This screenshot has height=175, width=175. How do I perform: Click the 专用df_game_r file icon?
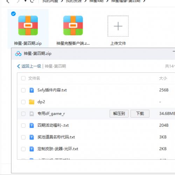point(31,114)
